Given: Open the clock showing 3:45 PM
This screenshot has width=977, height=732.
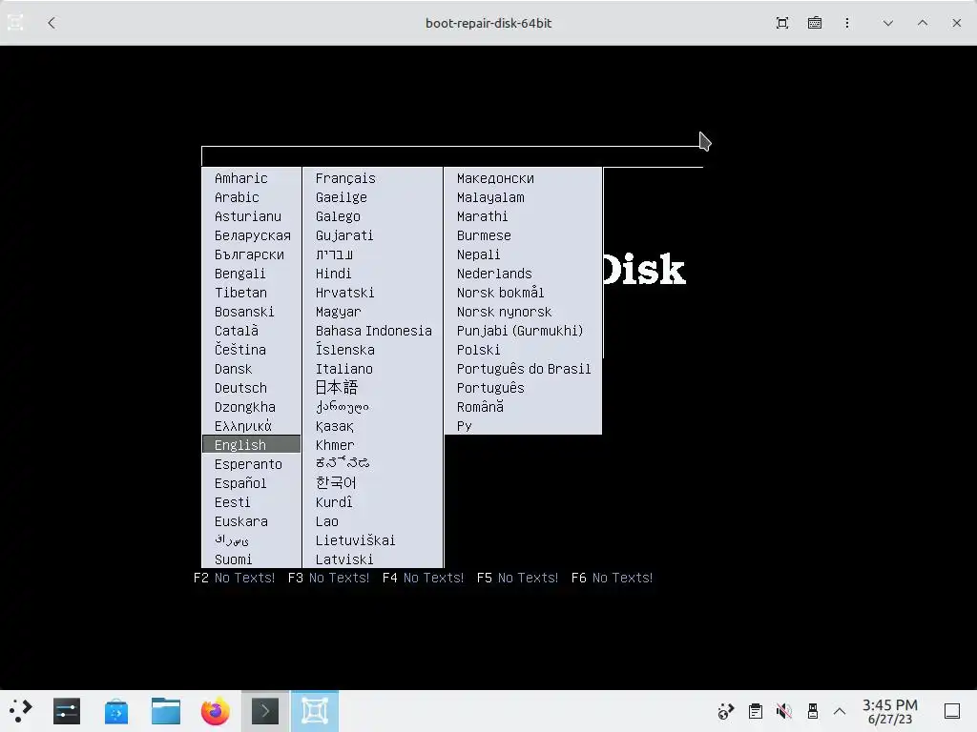Looking at the screenshot, I should tap(890, 711).
